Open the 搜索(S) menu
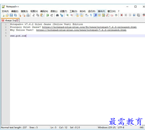This screenshot has width=145, height=131. pyautogui.click(x=24, y=11)
